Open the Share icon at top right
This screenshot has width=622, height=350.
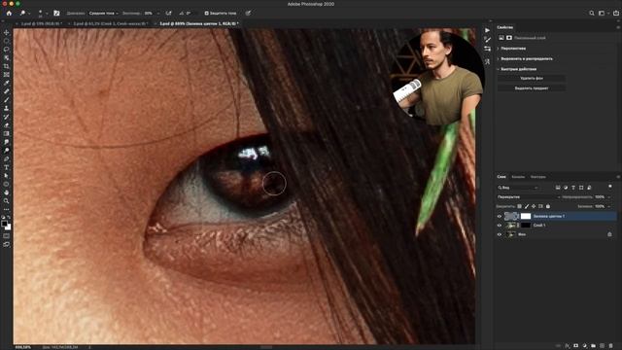point(616,13)
